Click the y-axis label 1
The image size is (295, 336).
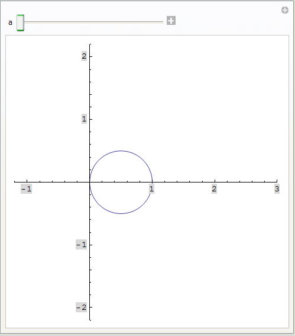pyautogui.click(x=84, y=119)
